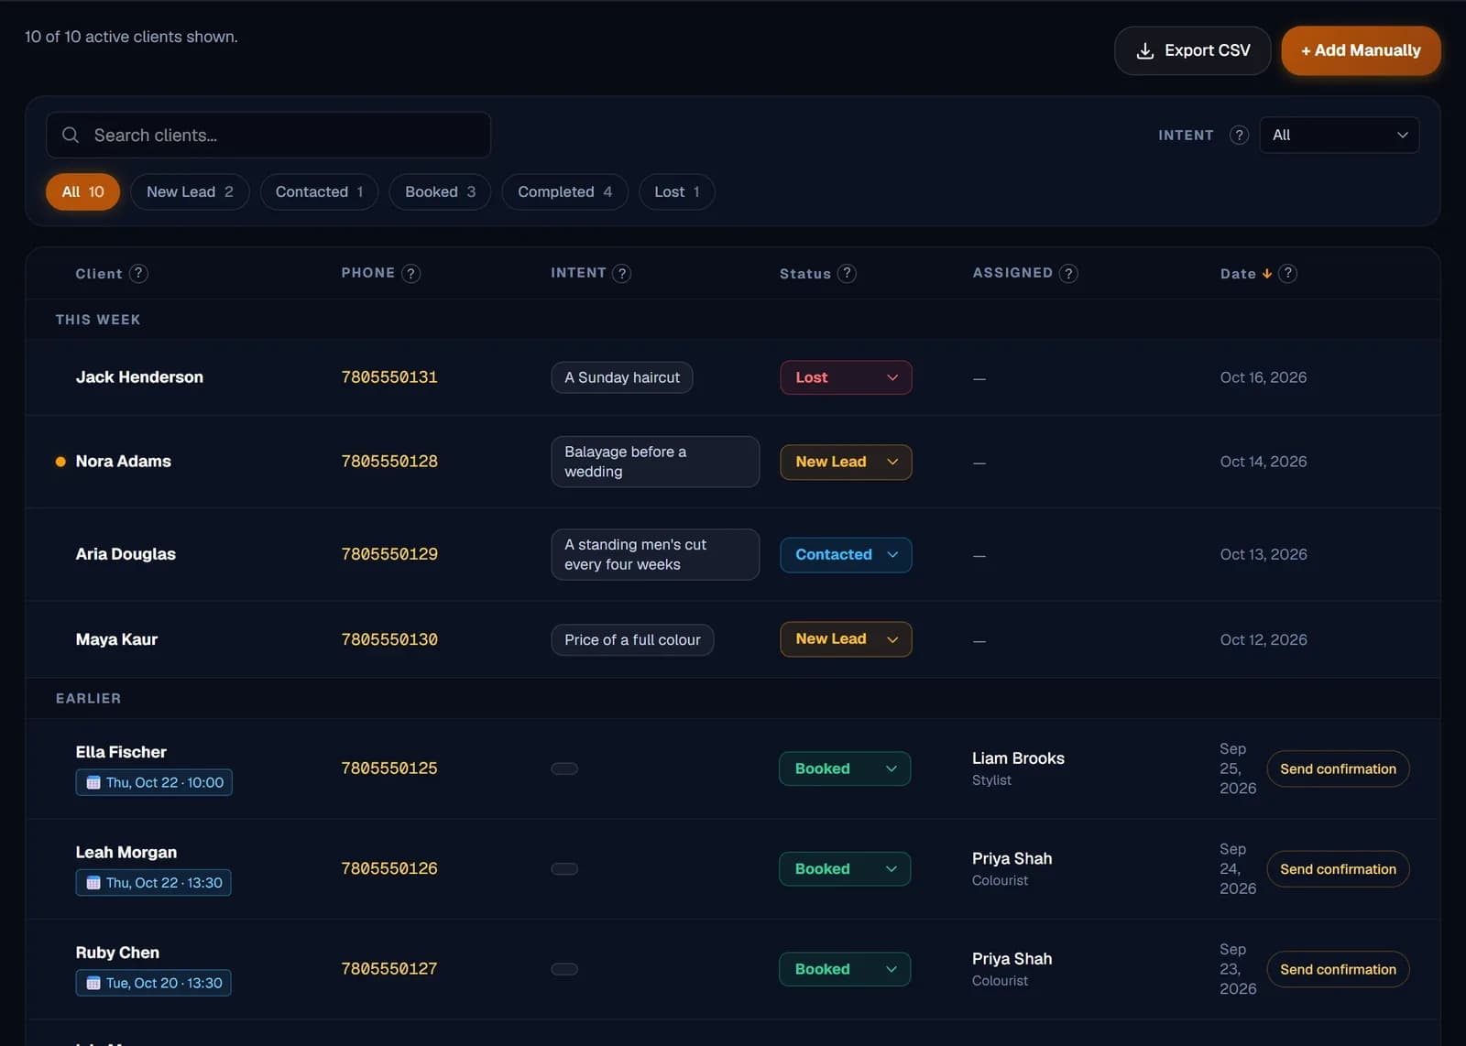Send confirmation to Leah Morgan

click(x=1338, y=869)
